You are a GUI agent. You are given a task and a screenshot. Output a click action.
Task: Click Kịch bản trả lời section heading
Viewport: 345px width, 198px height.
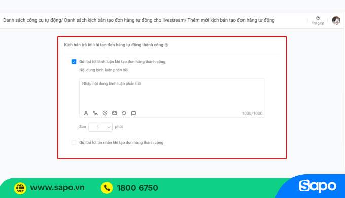114,45
